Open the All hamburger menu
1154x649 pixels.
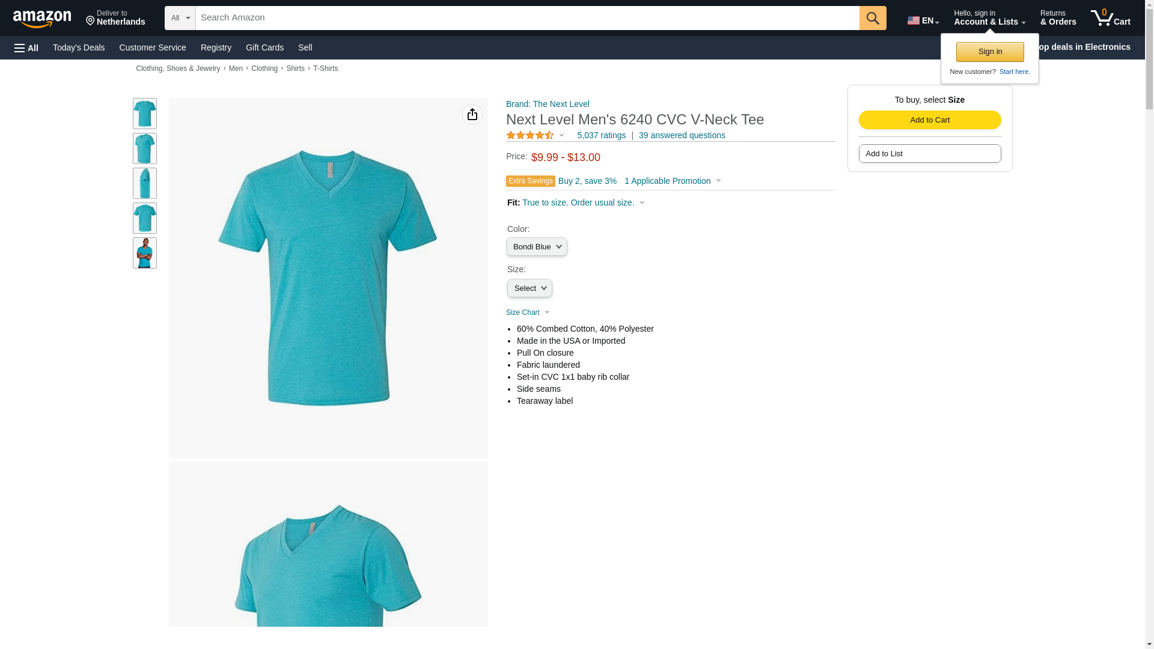(26, 47)
